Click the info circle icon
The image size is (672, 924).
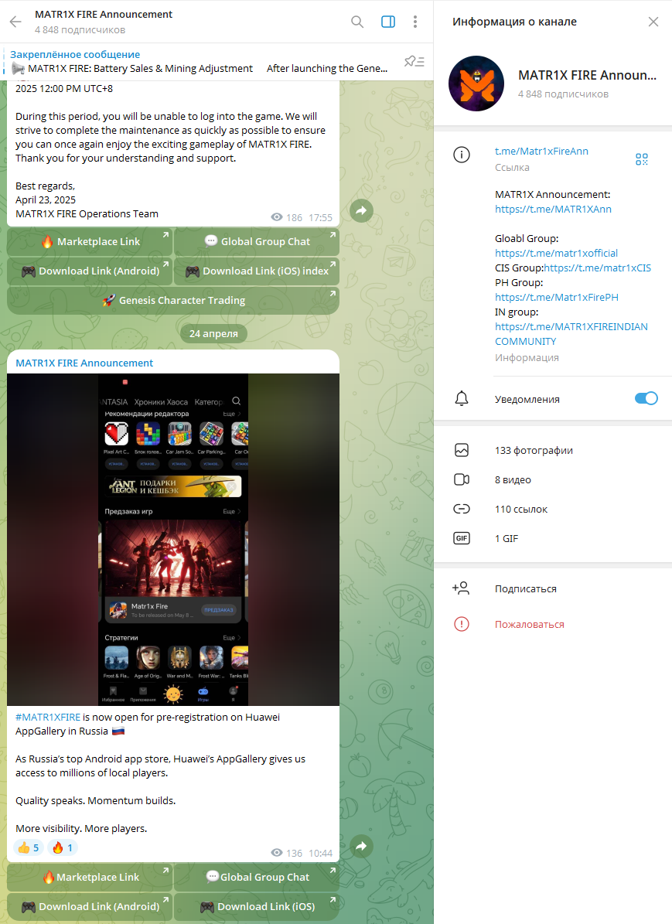click(462, 155)
